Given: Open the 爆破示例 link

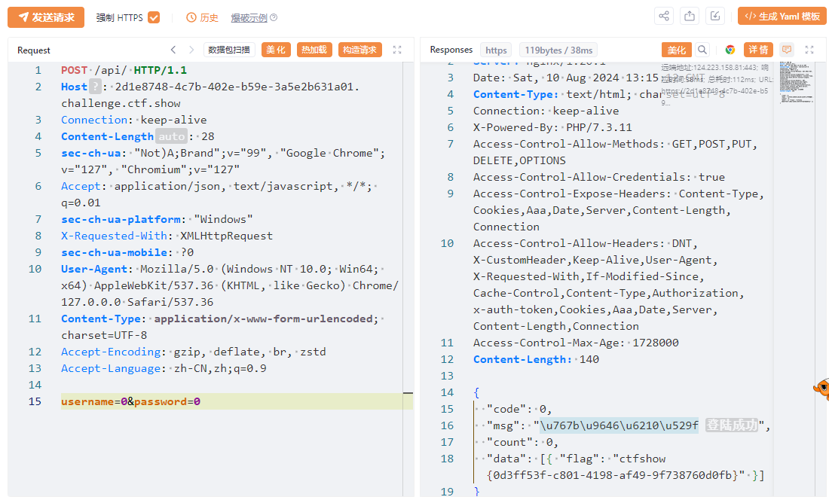Looking at the screenshot, I should (249, 17).
